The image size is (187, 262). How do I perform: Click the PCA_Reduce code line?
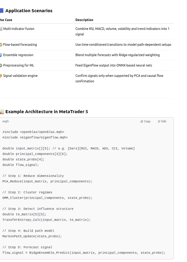coord(47,181)
